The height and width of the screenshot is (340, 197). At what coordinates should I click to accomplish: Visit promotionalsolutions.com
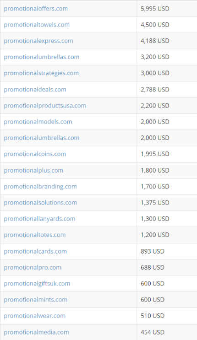[40, 203]
